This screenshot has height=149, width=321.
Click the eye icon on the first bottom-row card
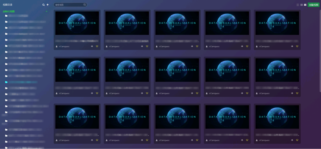92,140
